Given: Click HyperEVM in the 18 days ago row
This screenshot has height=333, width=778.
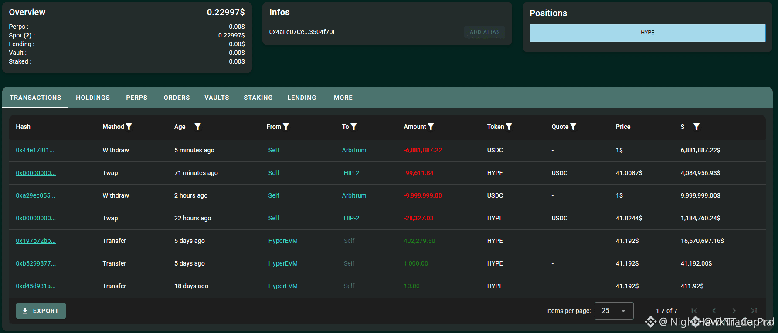Looking at the screenshot, I should (x=283, y=286).
